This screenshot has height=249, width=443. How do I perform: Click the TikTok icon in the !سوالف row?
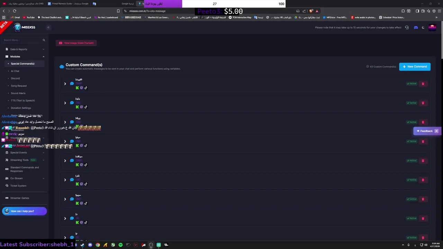(85, 165)
